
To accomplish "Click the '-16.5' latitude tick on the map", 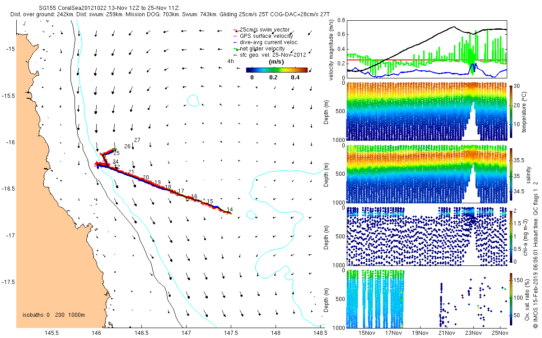I will (x=8, y=189).
